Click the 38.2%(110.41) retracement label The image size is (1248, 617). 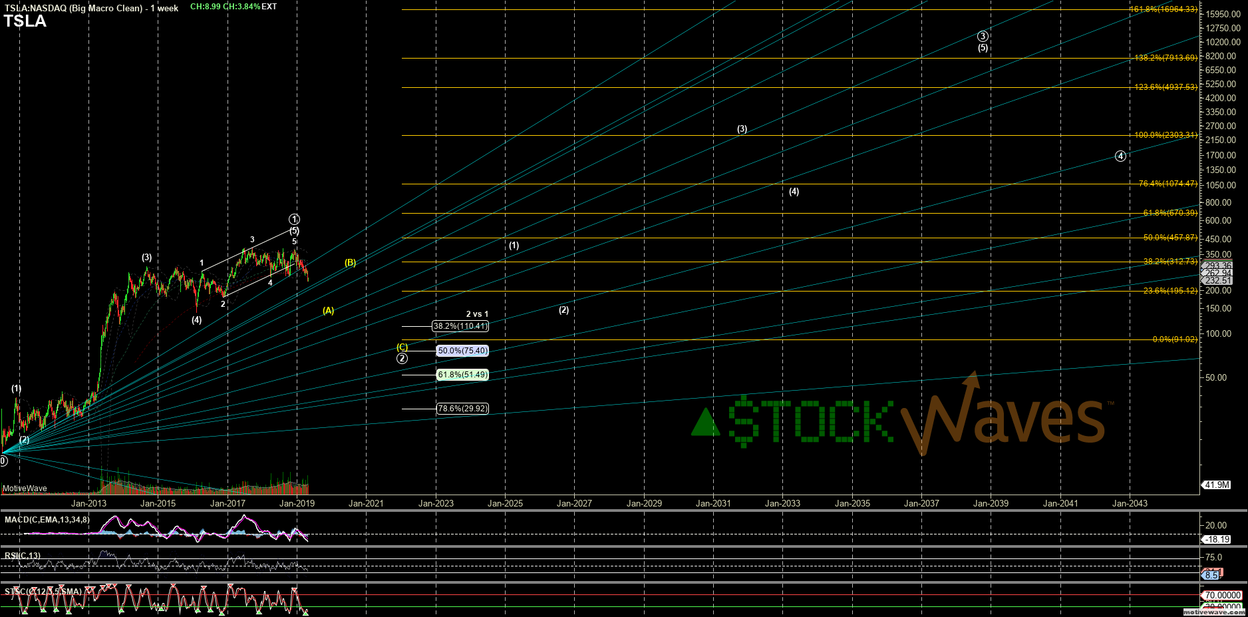460,326
